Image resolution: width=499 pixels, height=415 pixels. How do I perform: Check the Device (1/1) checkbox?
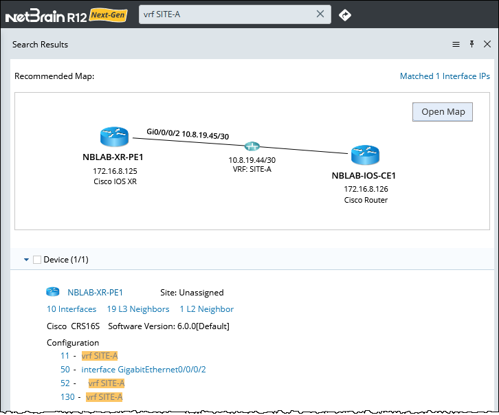coord(37,260)
